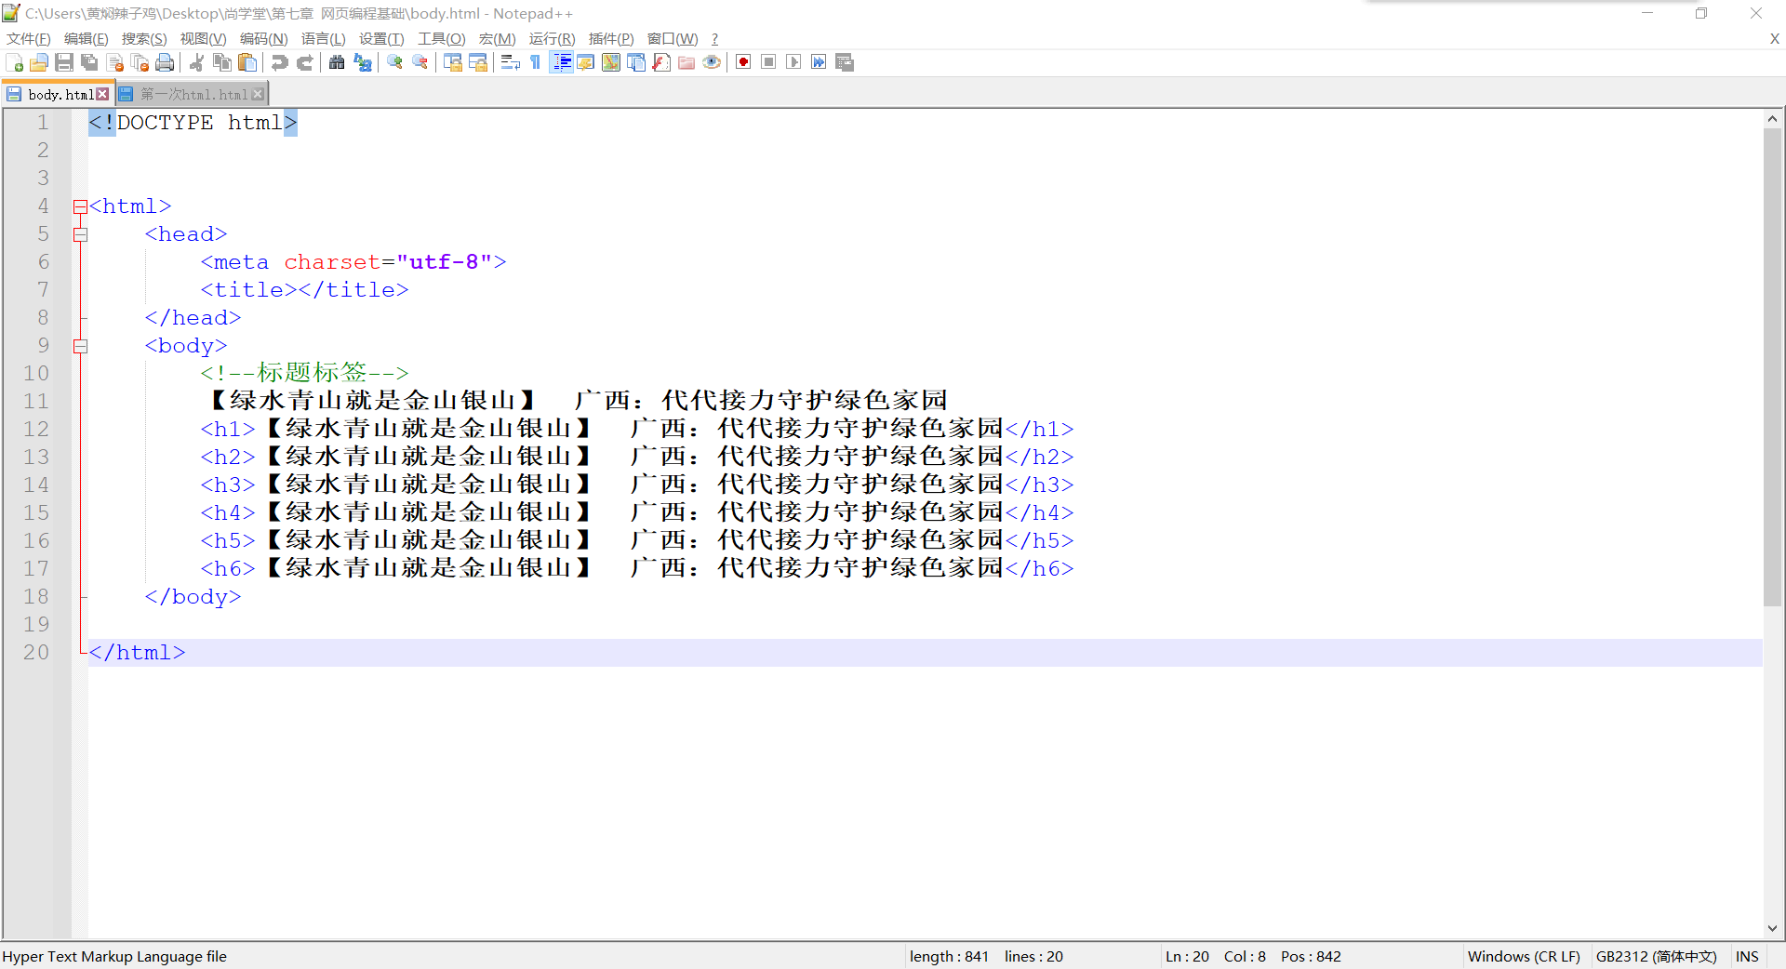Click the Close file toolbar icon
Viewport: 1786px width, 969px height.
click(114, 62)
